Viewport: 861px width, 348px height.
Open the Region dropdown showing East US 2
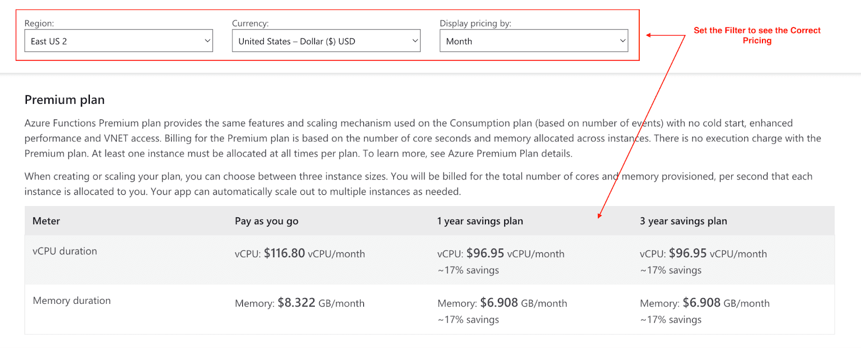tap(118, 41)
